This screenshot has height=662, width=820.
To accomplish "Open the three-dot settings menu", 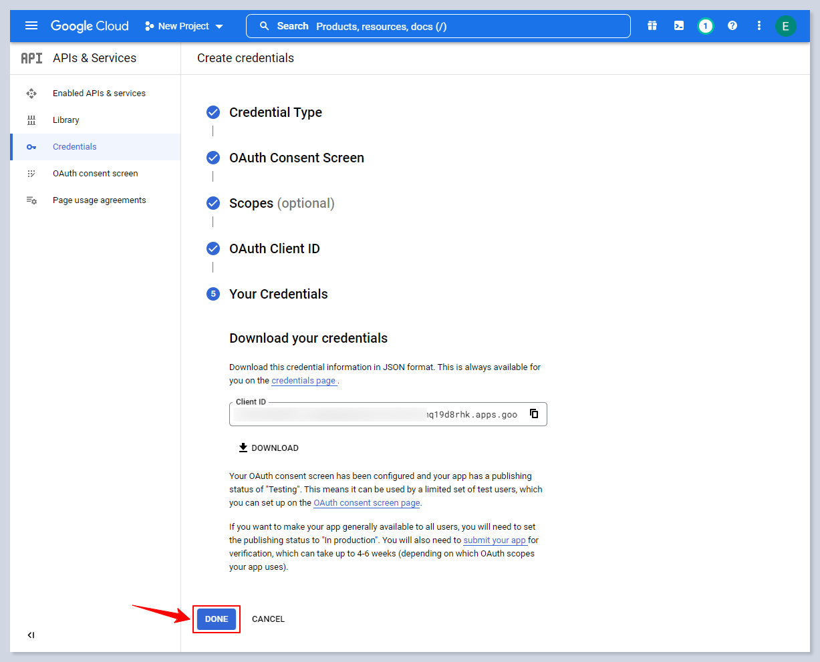I will click(x=759, y=26).
